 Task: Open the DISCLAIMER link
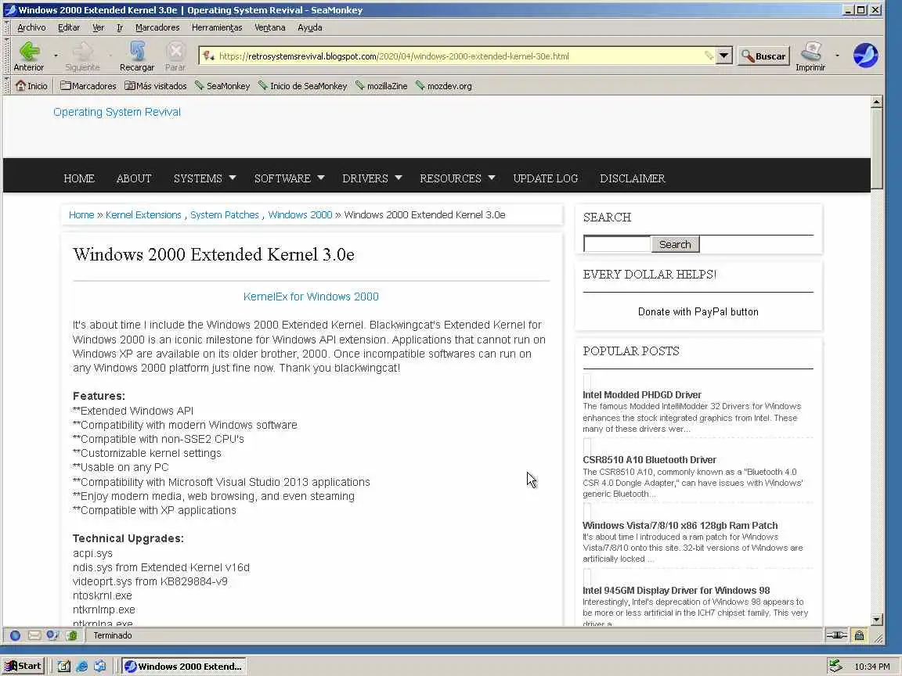click(x=632, y=178)
